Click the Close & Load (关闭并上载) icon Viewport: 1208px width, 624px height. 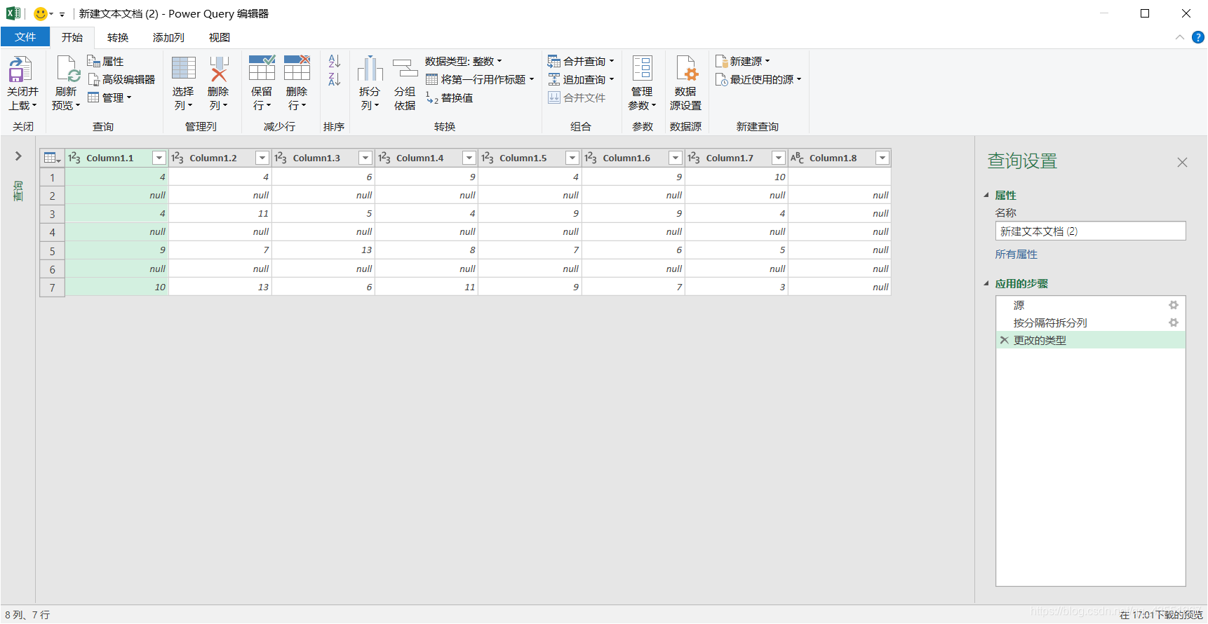click(x=20, y=69)
